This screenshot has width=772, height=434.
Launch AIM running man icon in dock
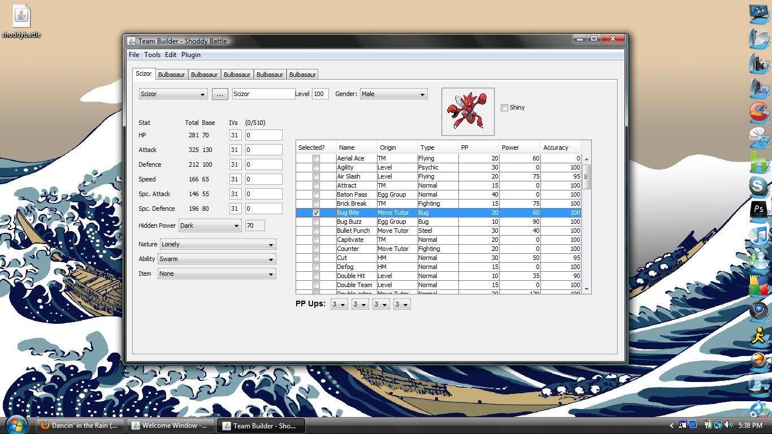(758, 337)
